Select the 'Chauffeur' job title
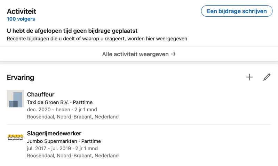Image resolution: width=278 pixels, height=166 pixels. coord(41,95)
